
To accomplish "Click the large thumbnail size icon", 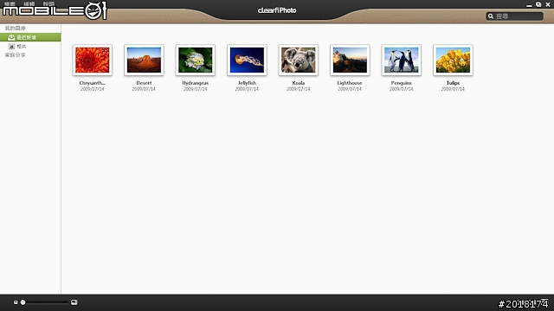I will coord(74,302).
